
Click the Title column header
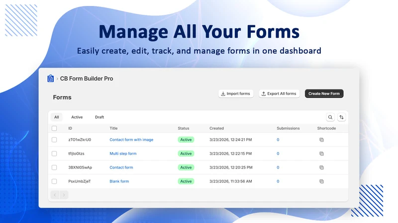click(113, 128)
